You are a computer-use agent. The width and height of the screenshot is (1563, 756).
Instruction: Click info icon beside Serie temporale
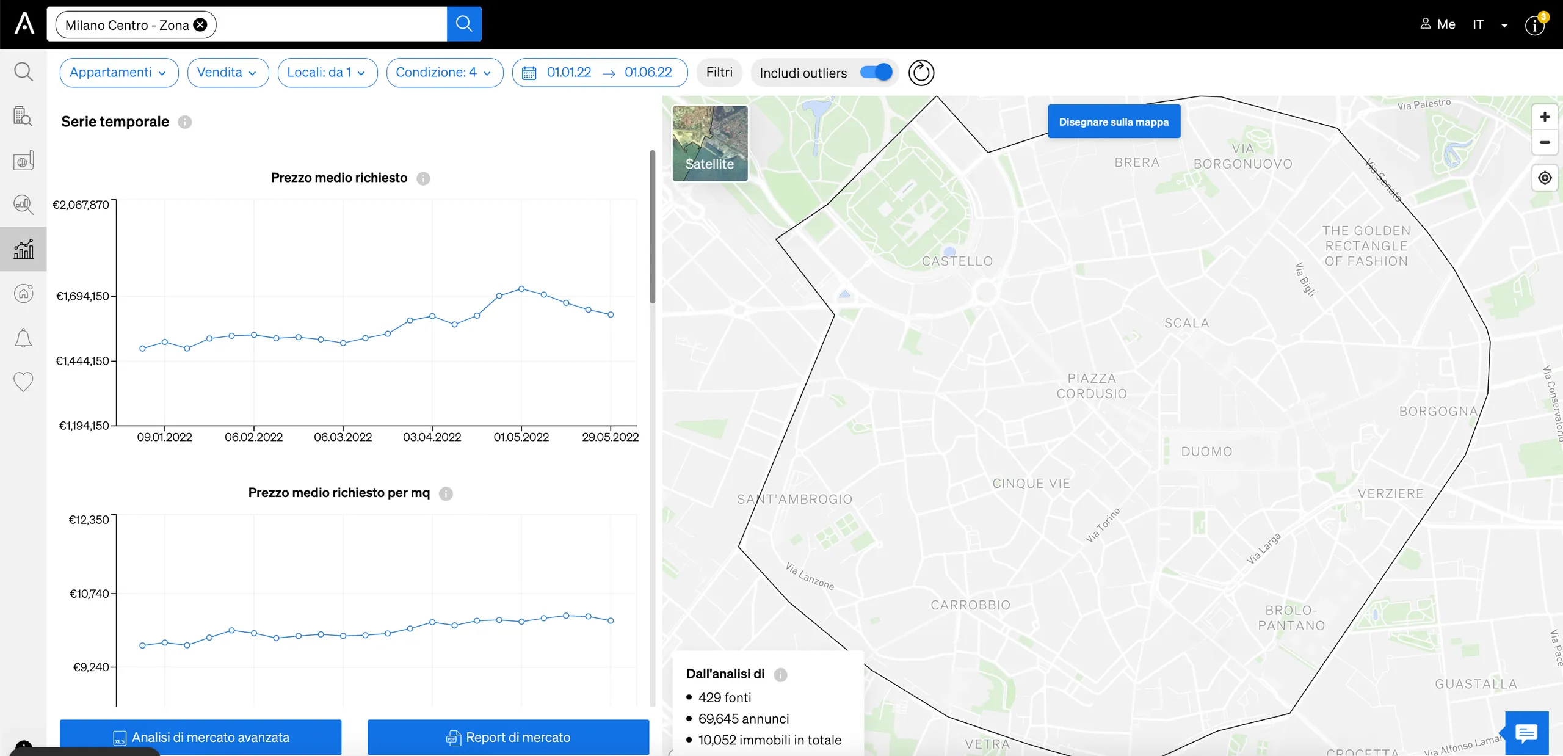tap(185, 122)
